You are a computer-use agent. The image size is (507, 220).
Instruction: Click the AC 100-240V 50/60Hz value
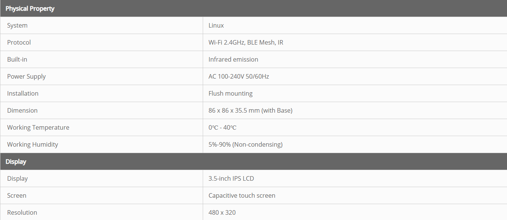point(239,76)
